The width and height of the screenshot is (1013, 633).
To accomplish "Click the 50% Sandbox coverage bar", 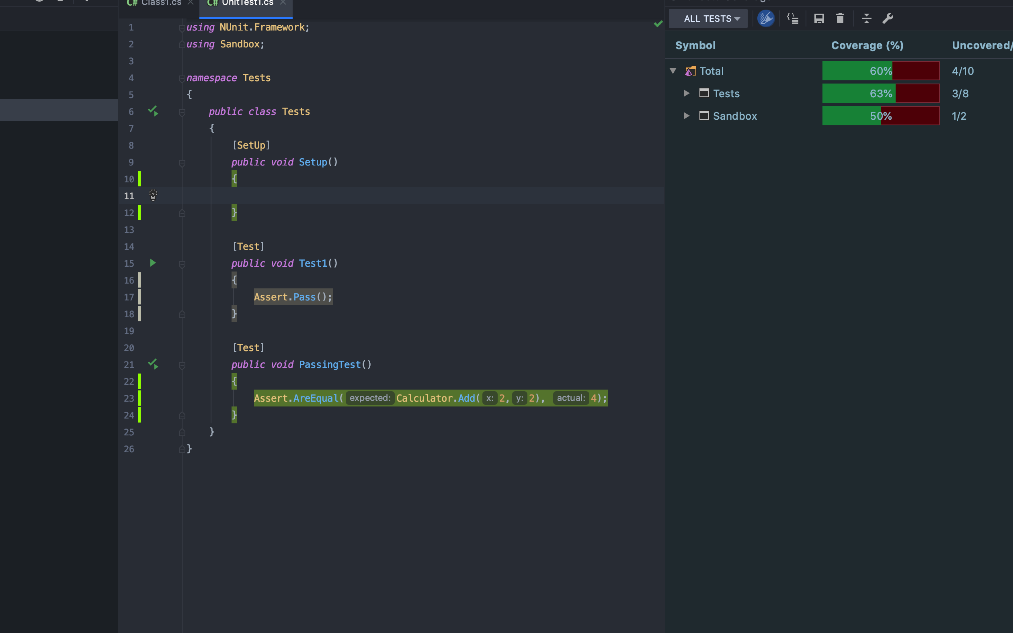I will click(881, 116).
